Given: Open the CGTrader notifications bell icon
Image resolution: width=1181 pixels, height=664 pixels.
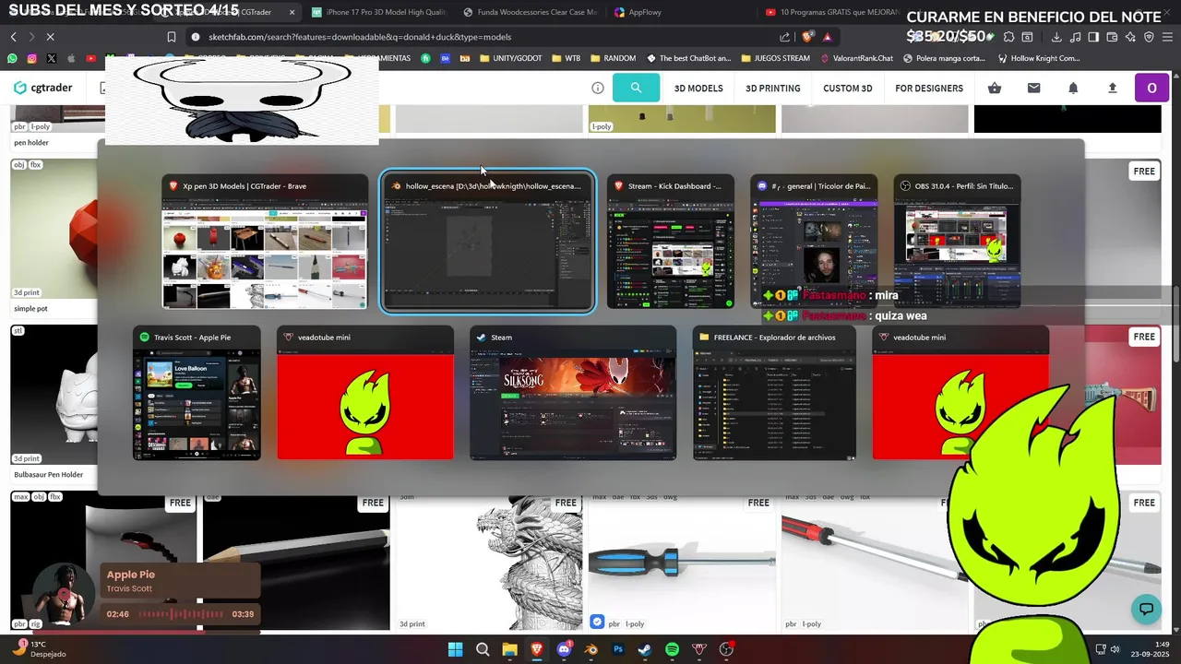Looking at the screenshot, I should tap(1073, 89).
